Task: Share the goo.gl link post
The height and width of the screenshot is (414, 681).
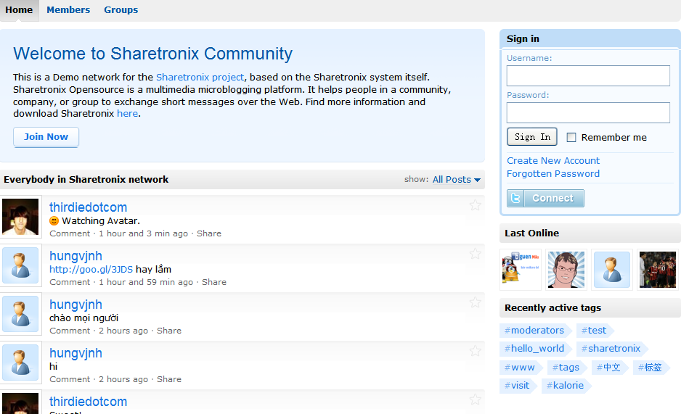Action: click(214, 282)
